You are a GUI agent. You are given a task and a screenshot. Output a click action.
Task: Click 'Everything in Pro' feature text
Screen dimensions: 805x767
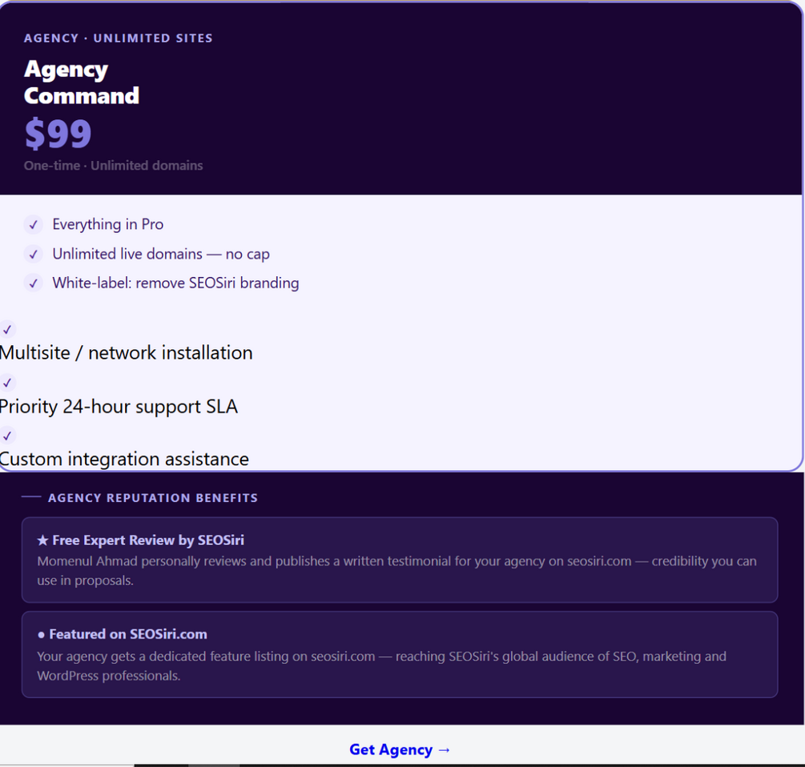pos(108,224)
